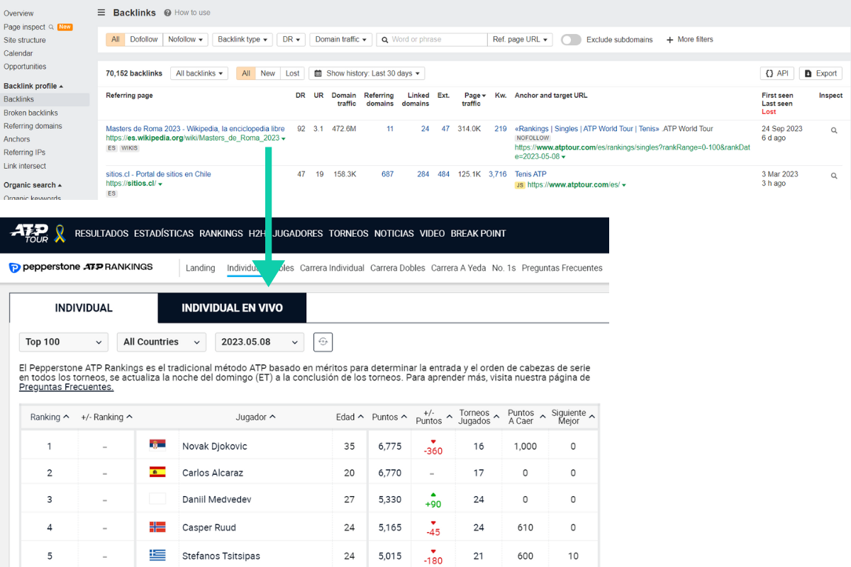The height and width of the screenshot is (567, 851).
Task: Open the Domain traffic dropdown
Action: (340, 40)
